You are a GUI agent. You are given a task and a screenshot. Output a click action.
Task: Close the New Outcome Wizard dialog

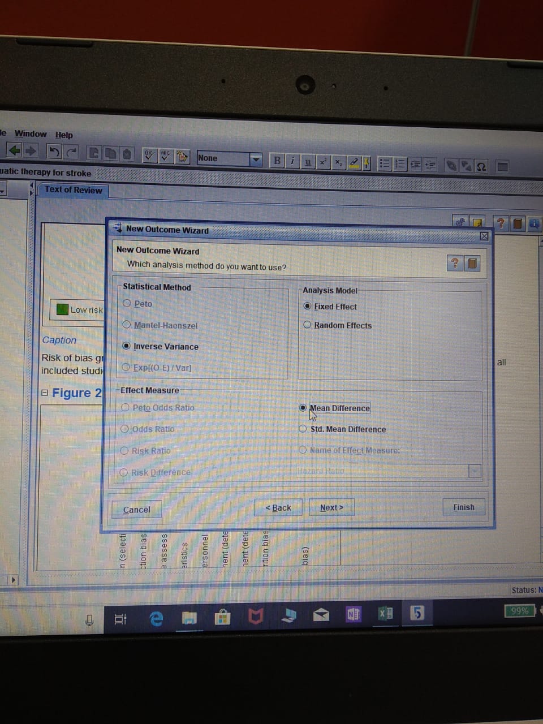tap(484, 236)
